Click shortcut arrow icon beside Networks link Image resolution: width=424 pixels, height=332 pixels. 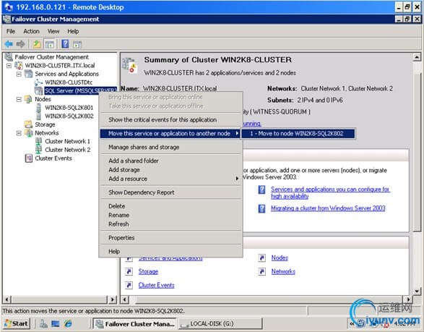pyautogui.click(x=261, y=271)
